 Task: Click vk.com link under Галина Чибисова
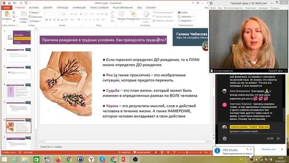click(192, 38)
